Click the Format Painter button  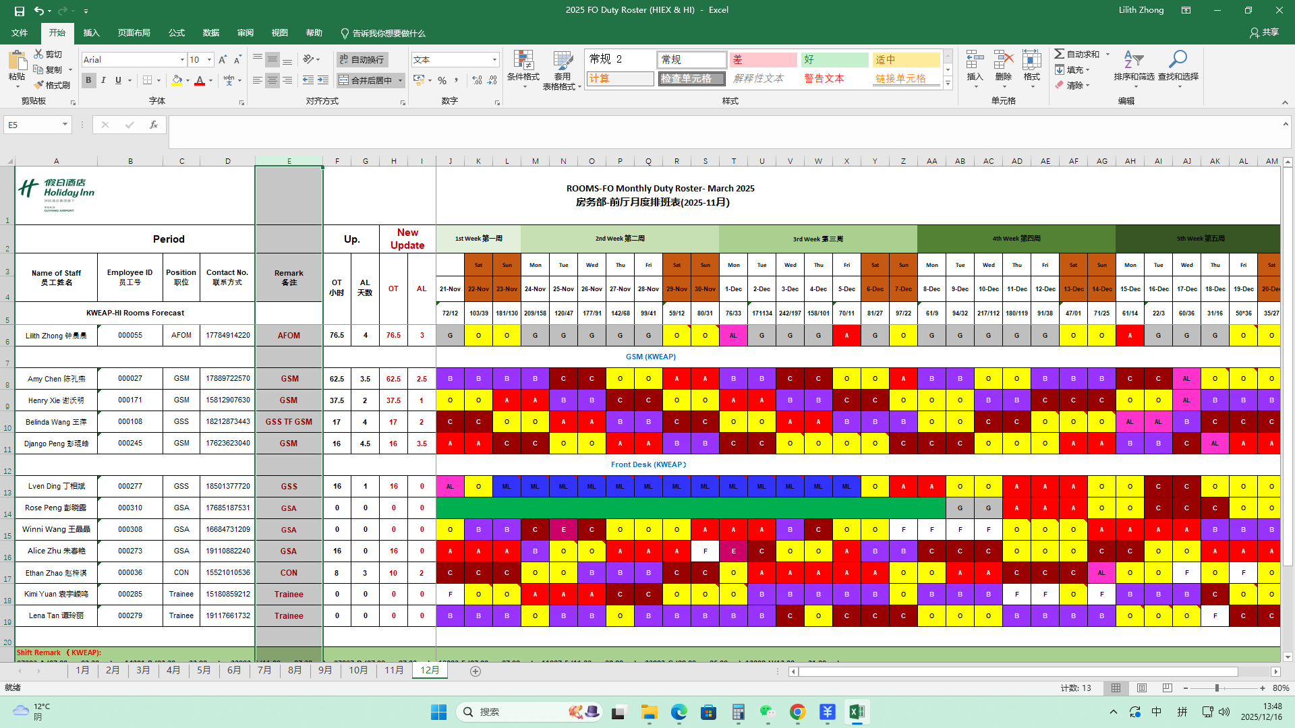pyautogui.click(x=52, y=85)
